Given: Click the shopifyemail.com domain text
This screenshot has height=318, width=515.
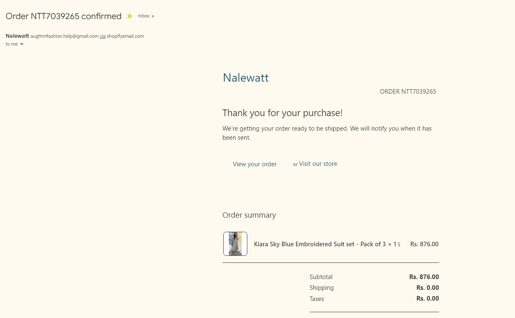Looking at the screenshot, I should (125, 36).
